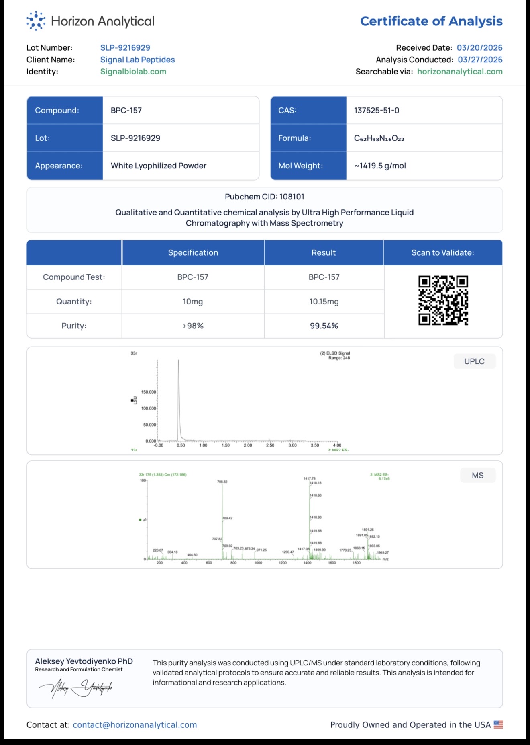Image resolution: width=530 pixels, height=745 pixels.
Task: Select the White Lyophilized Powder appearance value
Action: coord(159,166)
